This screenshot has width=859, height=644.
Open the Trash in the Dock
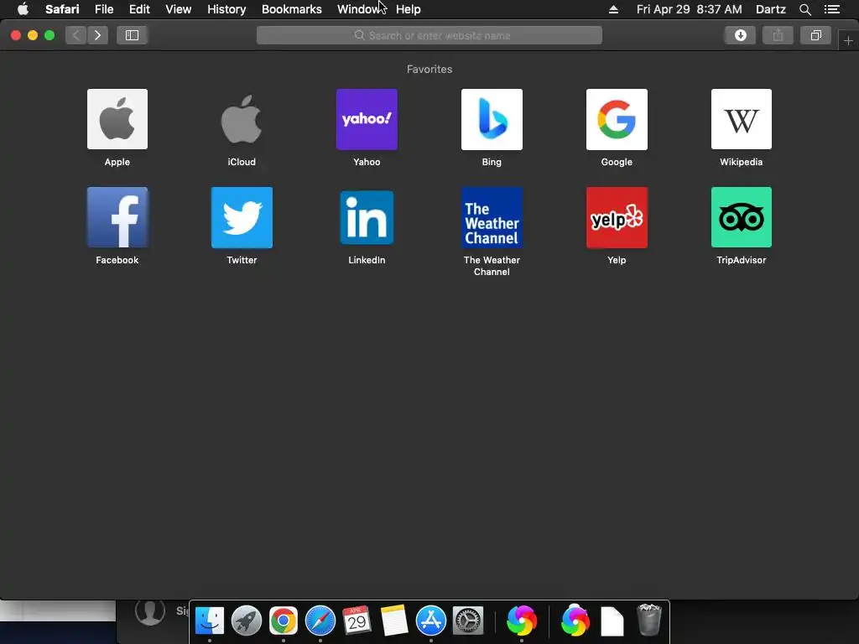(x=649, y=620)
